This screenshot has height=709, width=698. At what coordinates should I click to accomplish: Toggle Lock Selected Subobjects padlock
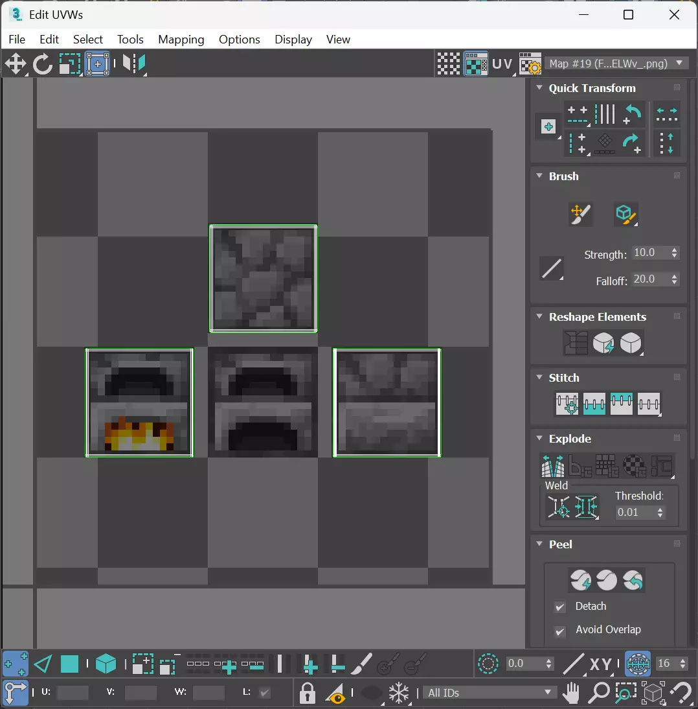(x=307, y=693)
